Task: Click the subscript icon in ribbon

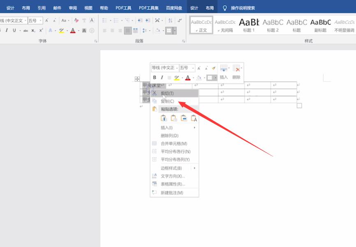Action: [33, 30]
